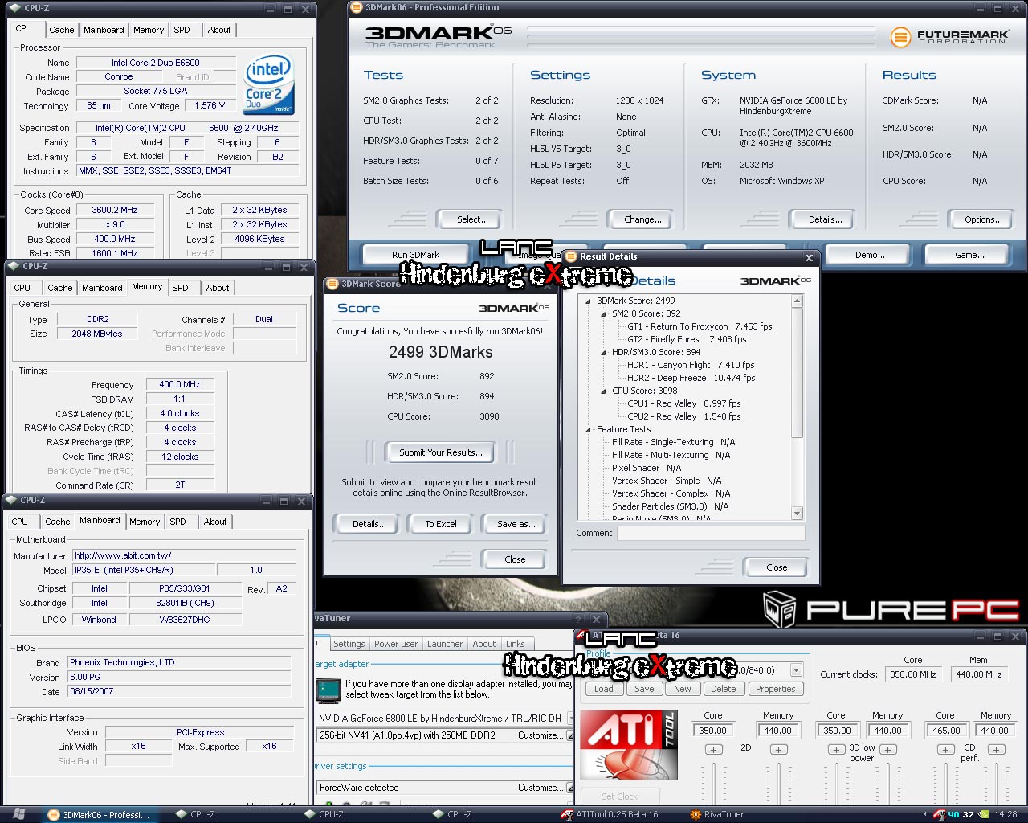
Task: Click the ATITool icon in the system tray
Action: (x=939, y=814)
